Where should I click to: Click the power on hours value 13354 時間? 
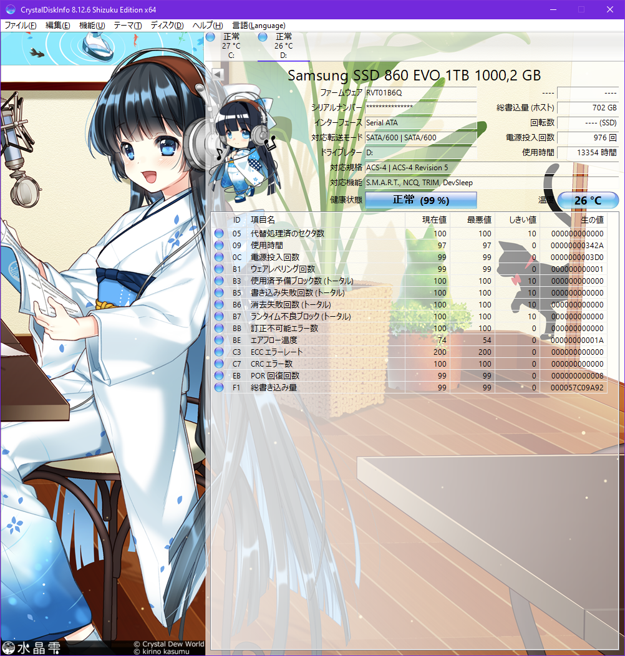[x=588, y=153]
